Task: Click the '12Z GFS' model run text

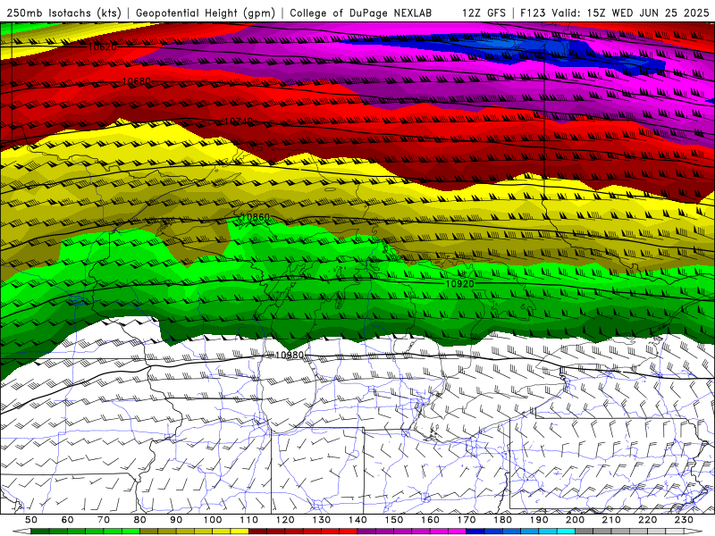Action: [x=484, y=13]
